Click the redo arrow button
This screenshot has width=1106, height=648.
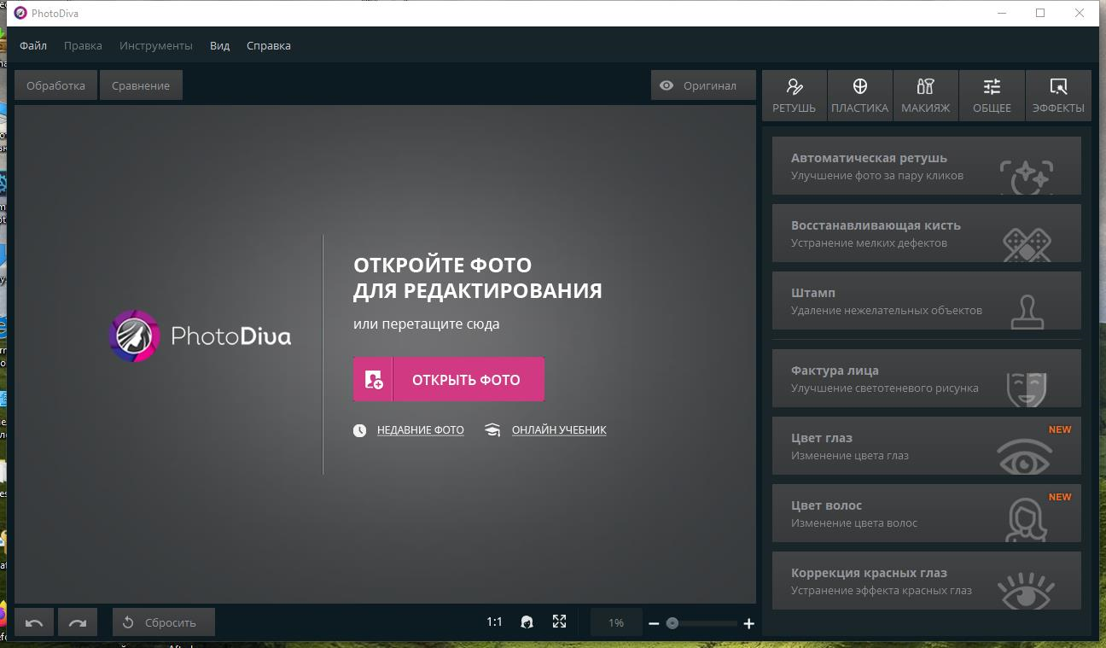[78, 622]
